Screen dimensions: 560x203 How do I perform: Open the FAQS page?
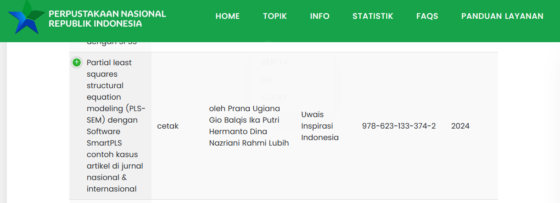tap(427, 16)
